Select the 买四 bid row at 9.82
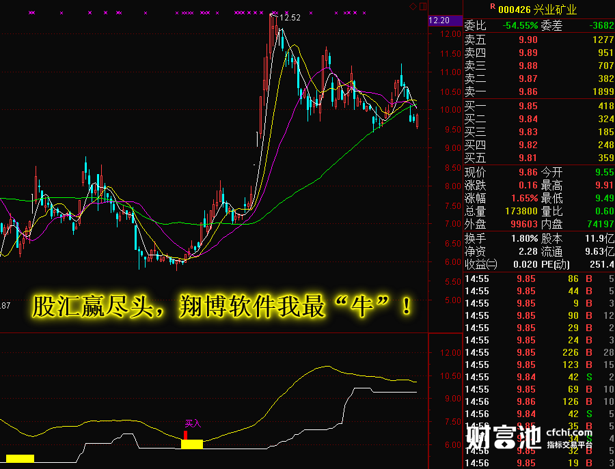The image size is (615, 469). (539, 145)
